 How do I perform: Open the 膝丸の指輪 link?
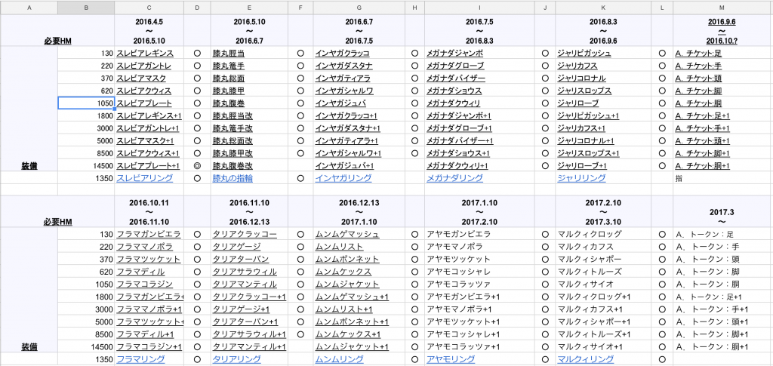(x=235, y=178)
